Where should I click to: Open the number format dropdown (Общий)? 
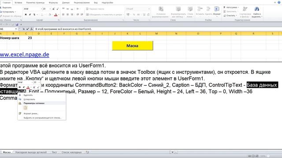[149, 9]
